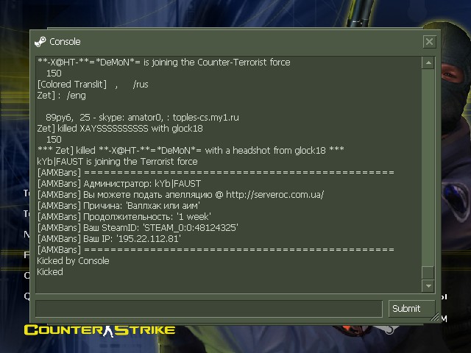This screenshot has height=353, width=471.
Task: Click the SteamID line in the console output
Action: pos(138,228)
